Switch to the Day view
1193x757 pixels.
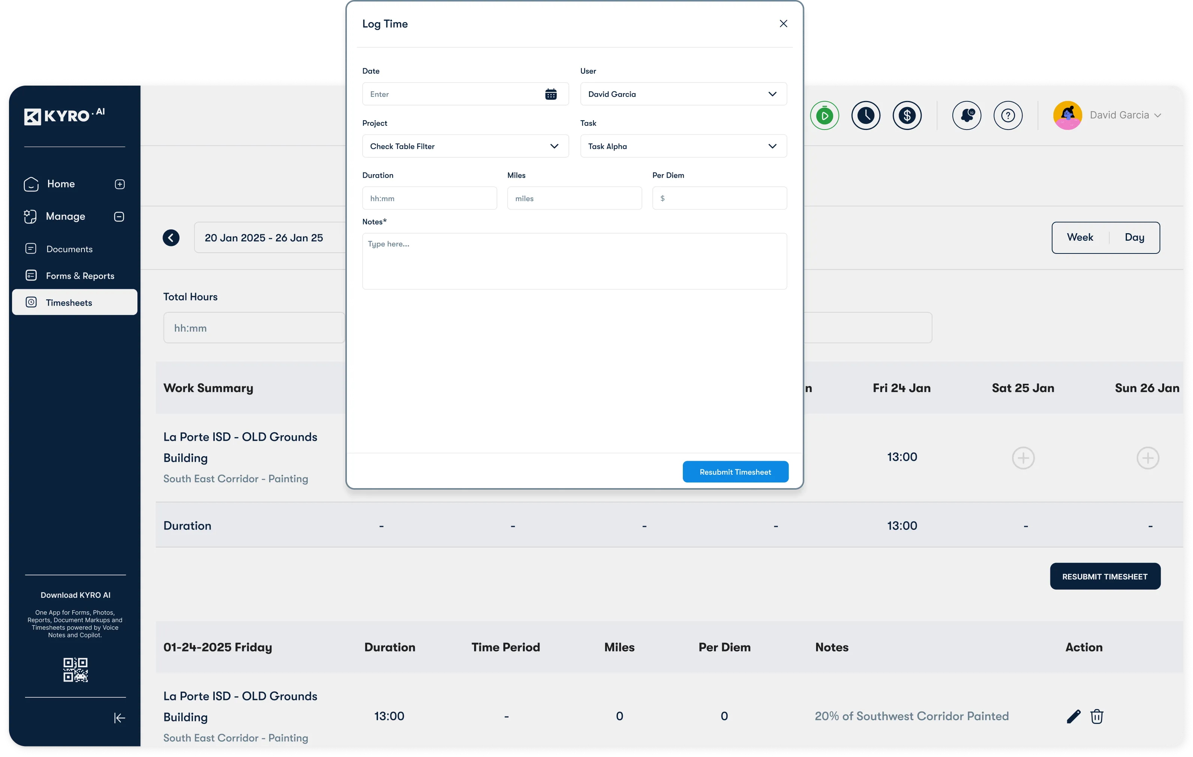(1134, 237)
